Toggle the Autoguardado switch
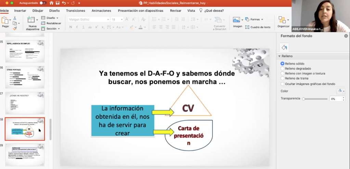The width and height of the screenshot is (350, 169). tap(43, 3)
